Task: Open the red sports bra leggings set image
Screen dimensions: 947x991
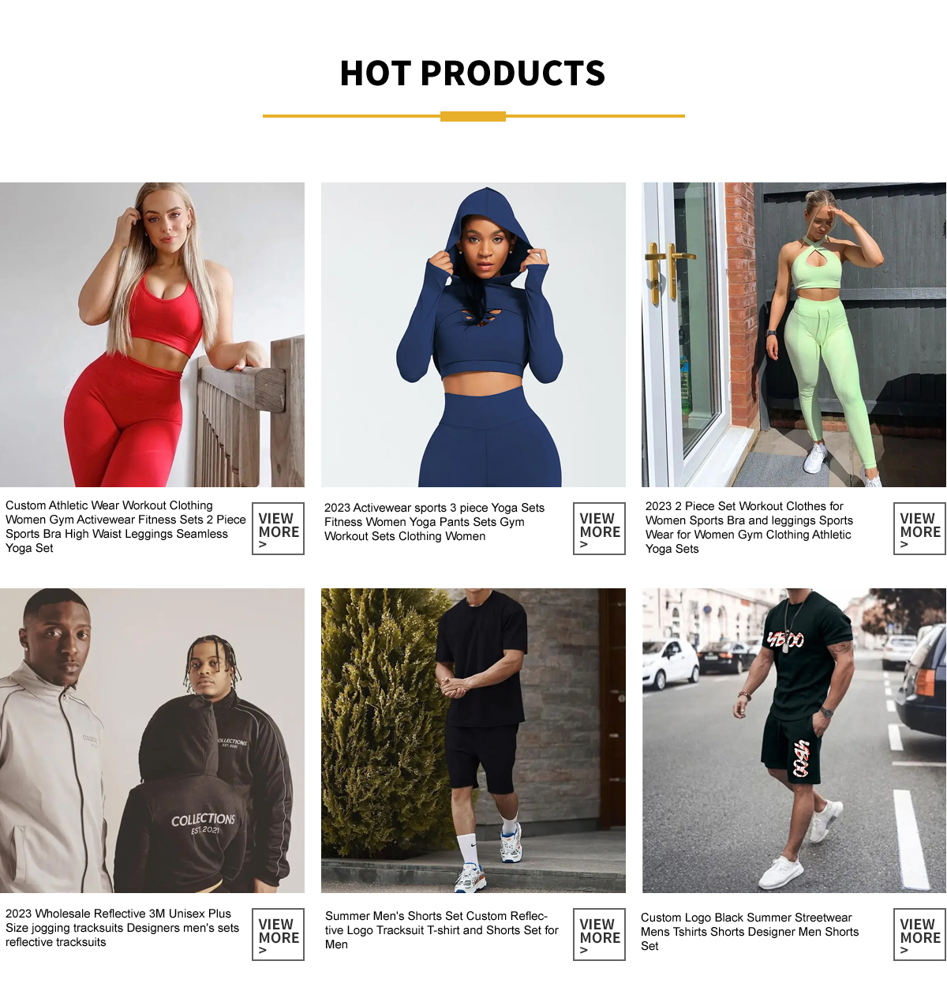Action: click(152, 335)
